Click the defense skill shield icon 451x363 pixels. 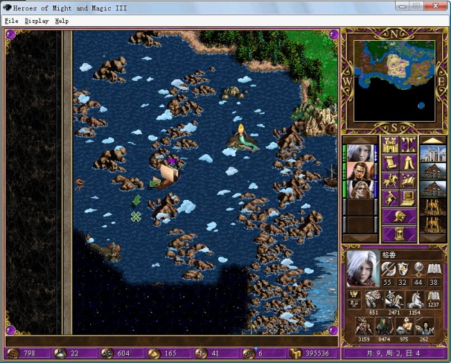pos(403,270)
